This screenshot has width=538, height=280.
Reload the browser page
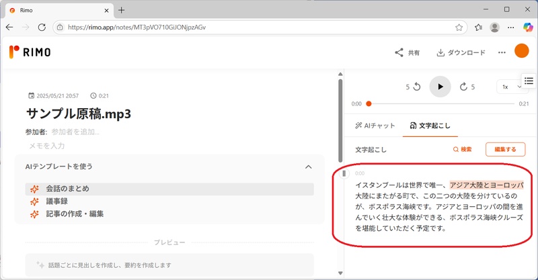pyautogui.click(x=42, y=27)
